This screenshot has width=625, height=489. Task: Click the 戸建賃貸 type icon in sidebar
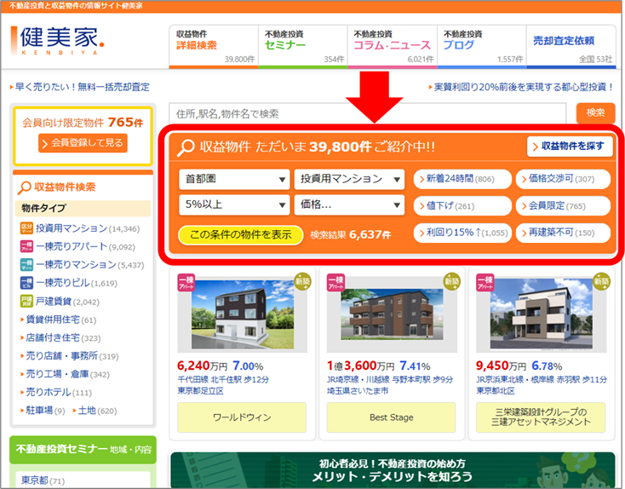pyautogui.click(x=26, y=301)
